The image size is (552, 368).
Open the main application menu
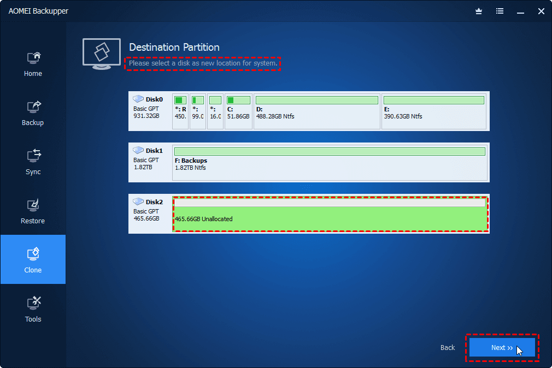[500, 11]
